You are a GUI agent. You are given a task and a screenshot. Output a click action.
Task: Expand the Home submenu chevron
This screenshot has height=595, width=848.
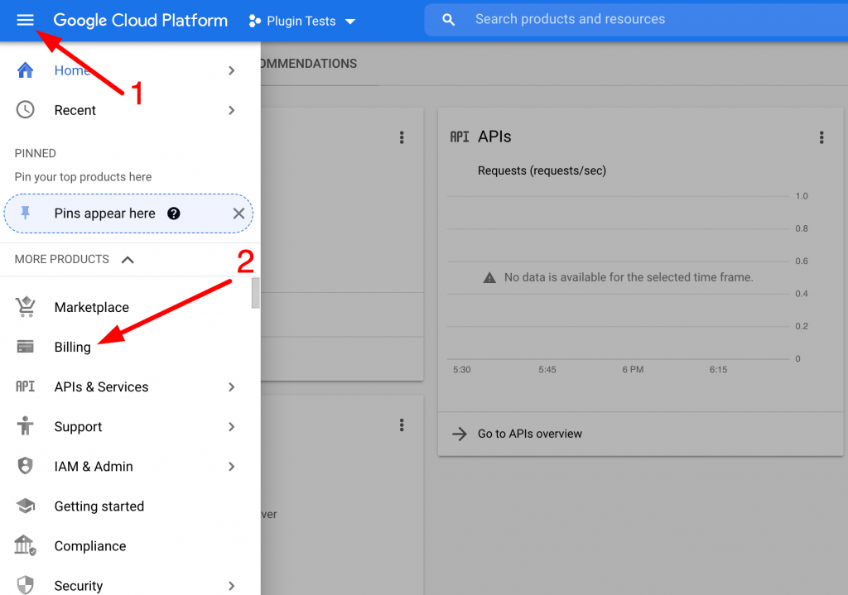232,70
